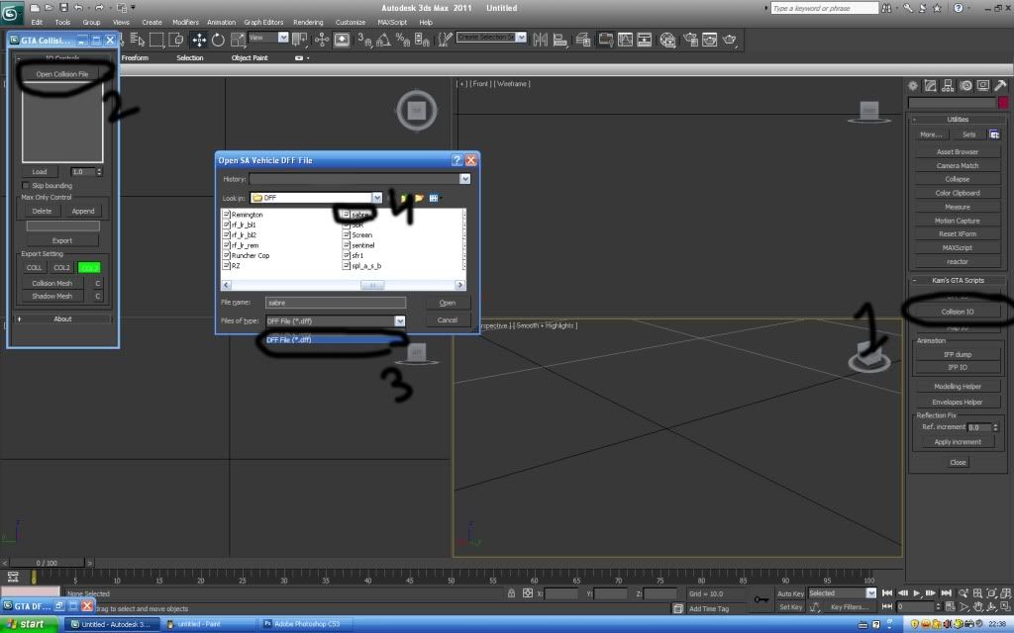Toggle the C option beside Collision Mesh
This screenshot has height=633, width=1014.
coord(98,283)
